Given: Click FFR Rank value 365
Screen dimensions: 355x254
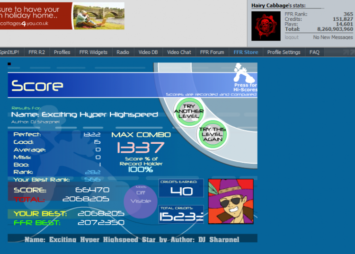Looking at the screenshot, I should pos(348,14).
